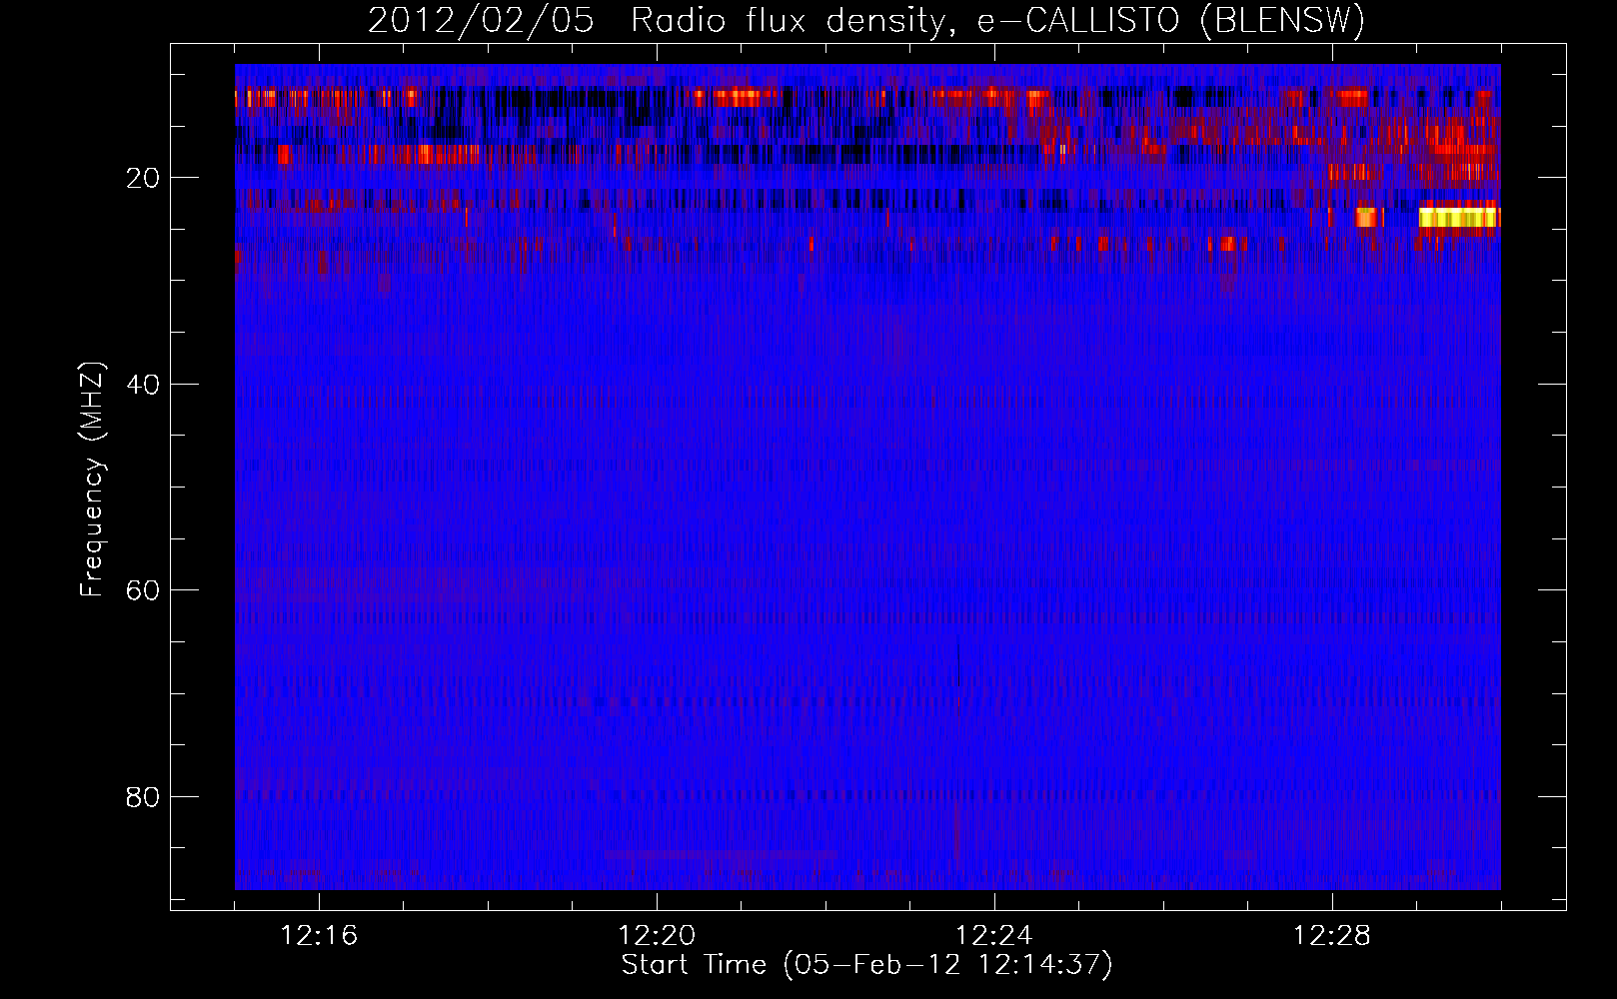Click the 12:24 time tick label
Image resolution: width=1617 pixels, height=999 pixels.
994,935
